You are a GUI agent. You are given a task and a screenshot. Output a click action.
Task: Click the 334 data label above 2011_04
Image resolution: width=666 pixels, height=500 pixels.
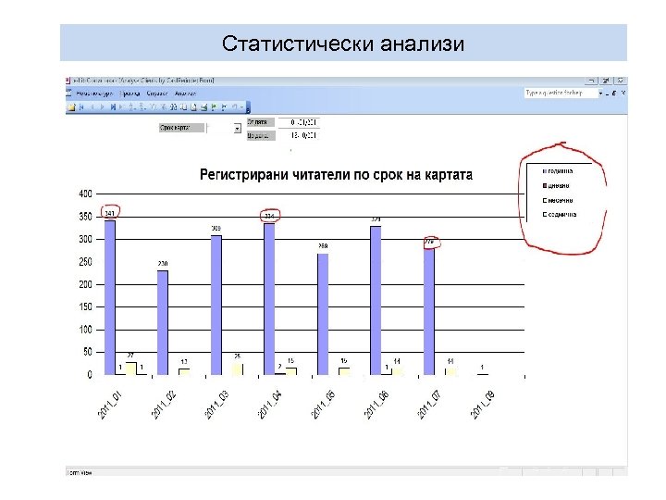(x=269, y=216)
